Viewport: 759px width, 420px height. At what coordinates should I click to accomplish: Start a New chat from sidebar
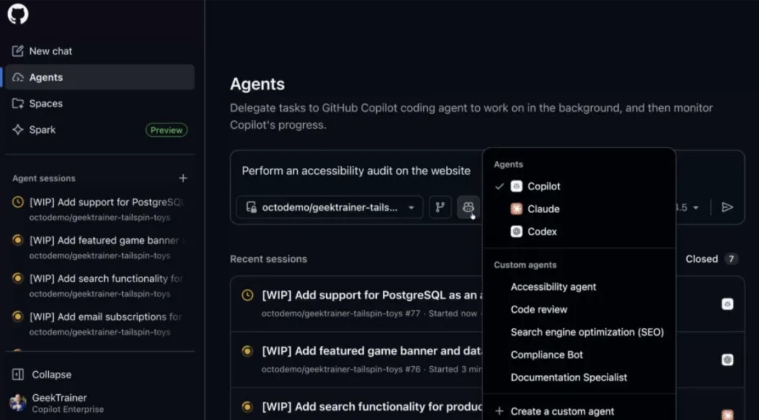pos(50,51)
